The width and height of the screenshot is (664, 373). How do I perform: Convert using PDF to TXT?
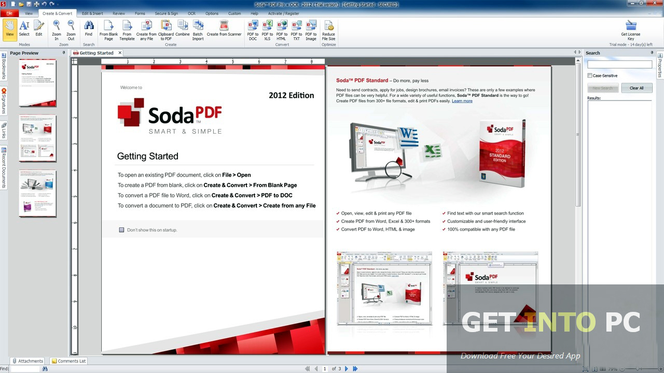pos(296,30)
